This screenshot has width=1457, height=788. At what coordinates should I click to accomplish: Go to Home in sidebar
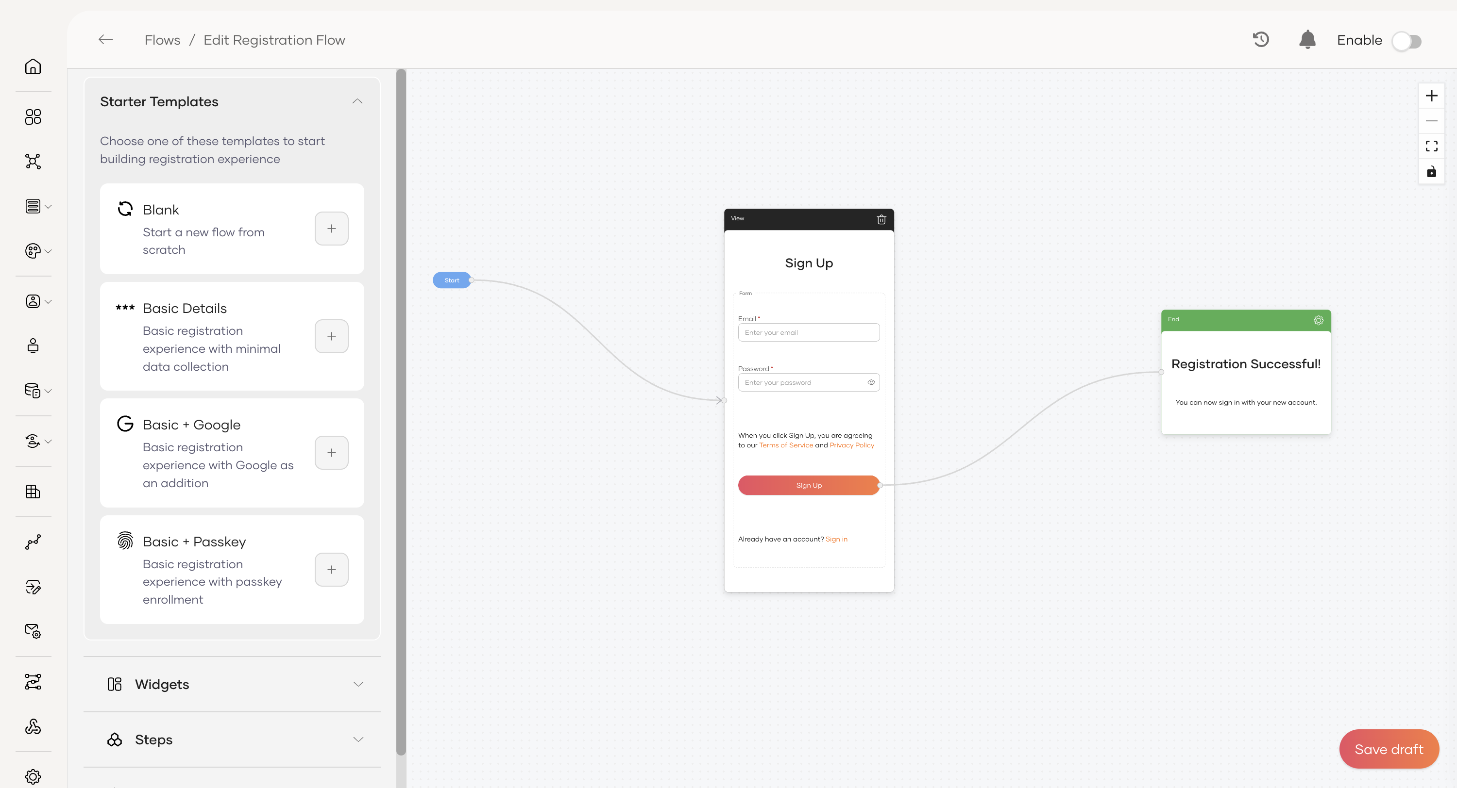(x=33, y=66)
